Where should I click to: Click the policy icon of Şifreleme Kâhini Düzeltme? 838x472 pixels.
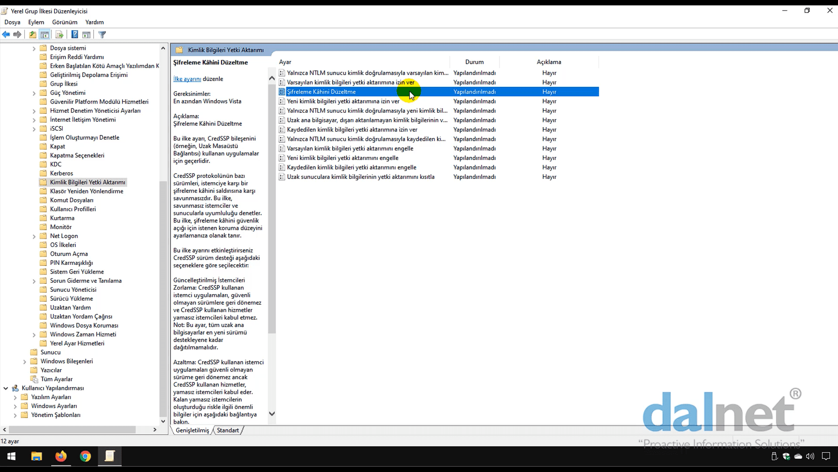tap(282, 92)
